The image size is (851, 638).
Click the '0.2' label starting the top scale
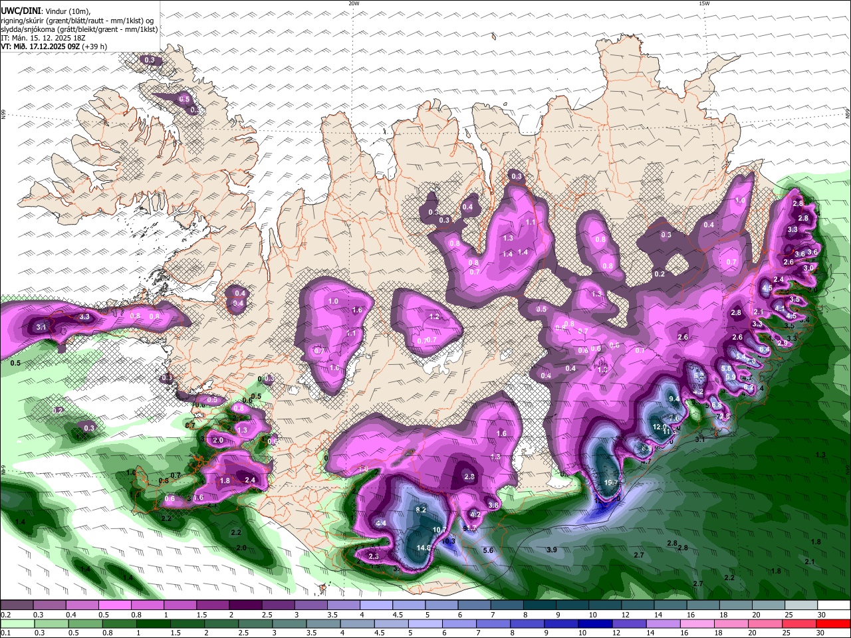click(5, 615)
